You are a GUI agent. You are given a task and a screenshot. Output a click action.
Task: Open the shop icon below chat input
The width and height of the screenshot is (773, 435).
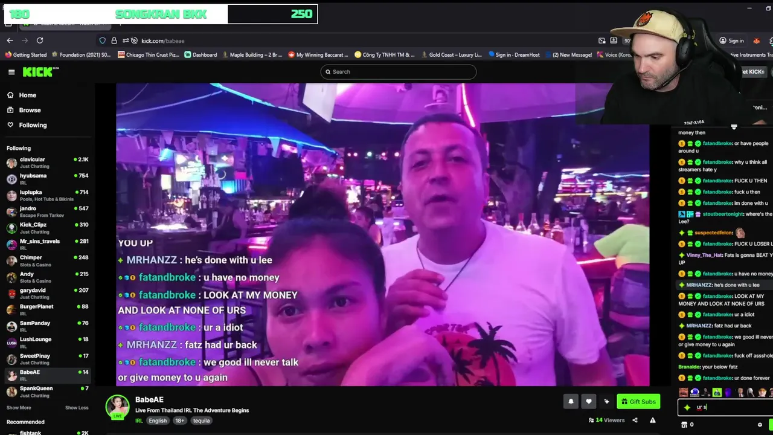click(x=684, y=425)
